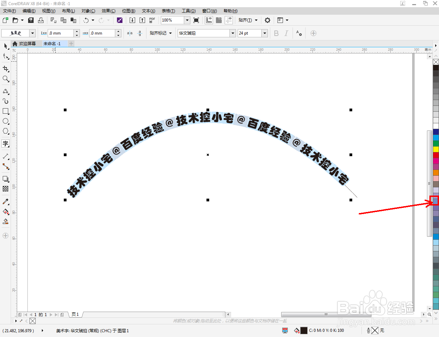Open the font name 华文琥珀 dropdown

233,33
